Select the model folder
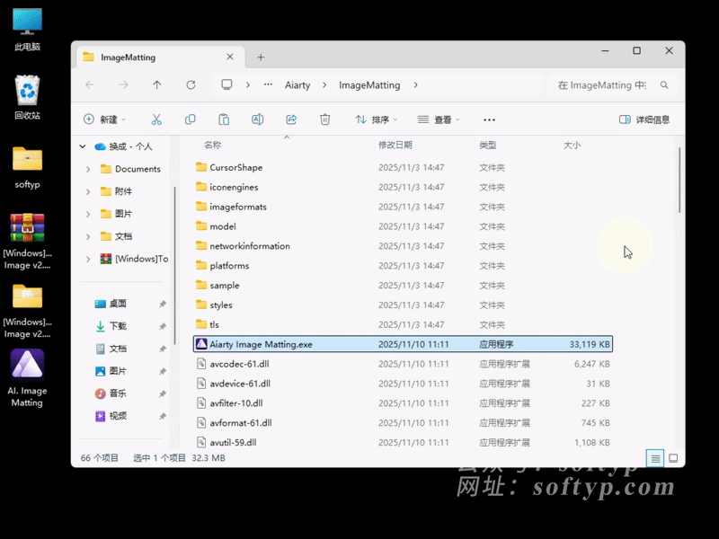Screen dimensions: 719x539 point(402,226)
